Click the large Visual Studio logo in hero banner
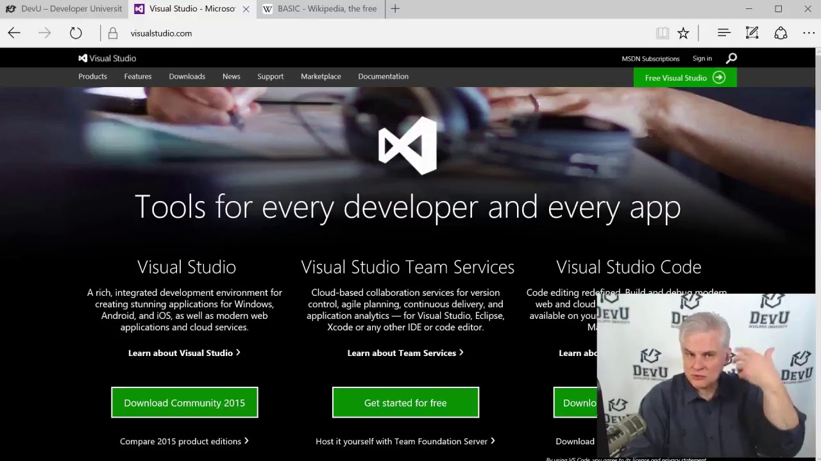The width and height of the screenshot is (821, 461). (407, 145)
